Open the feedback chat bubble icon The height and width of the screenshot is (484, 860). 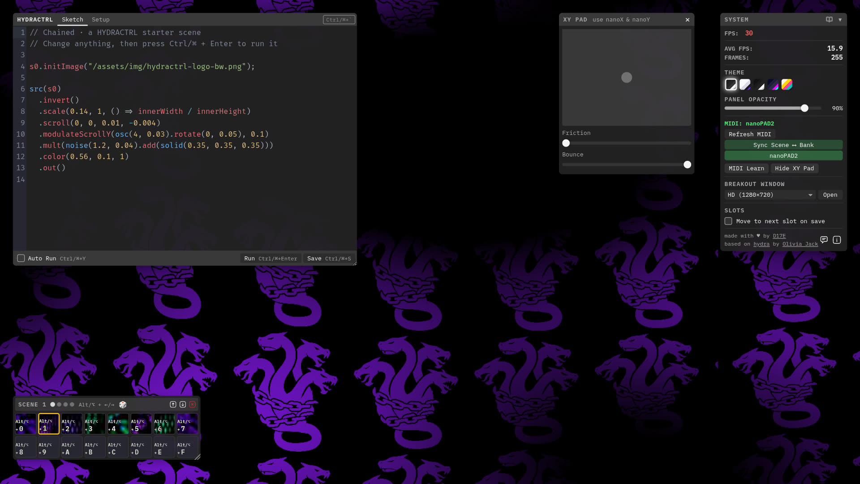[x=824, y=240]
